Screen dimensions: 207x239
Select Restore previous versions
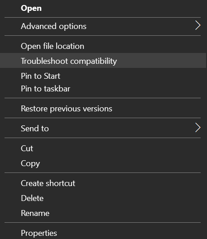click(x=103, y=109)
